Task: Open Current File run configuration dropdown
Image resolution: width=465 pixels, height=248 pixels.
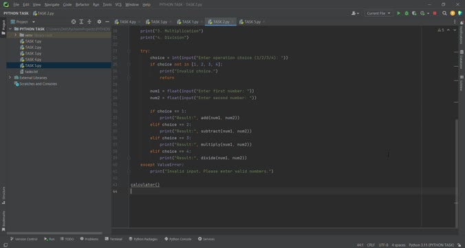Action: pos(378,13)
